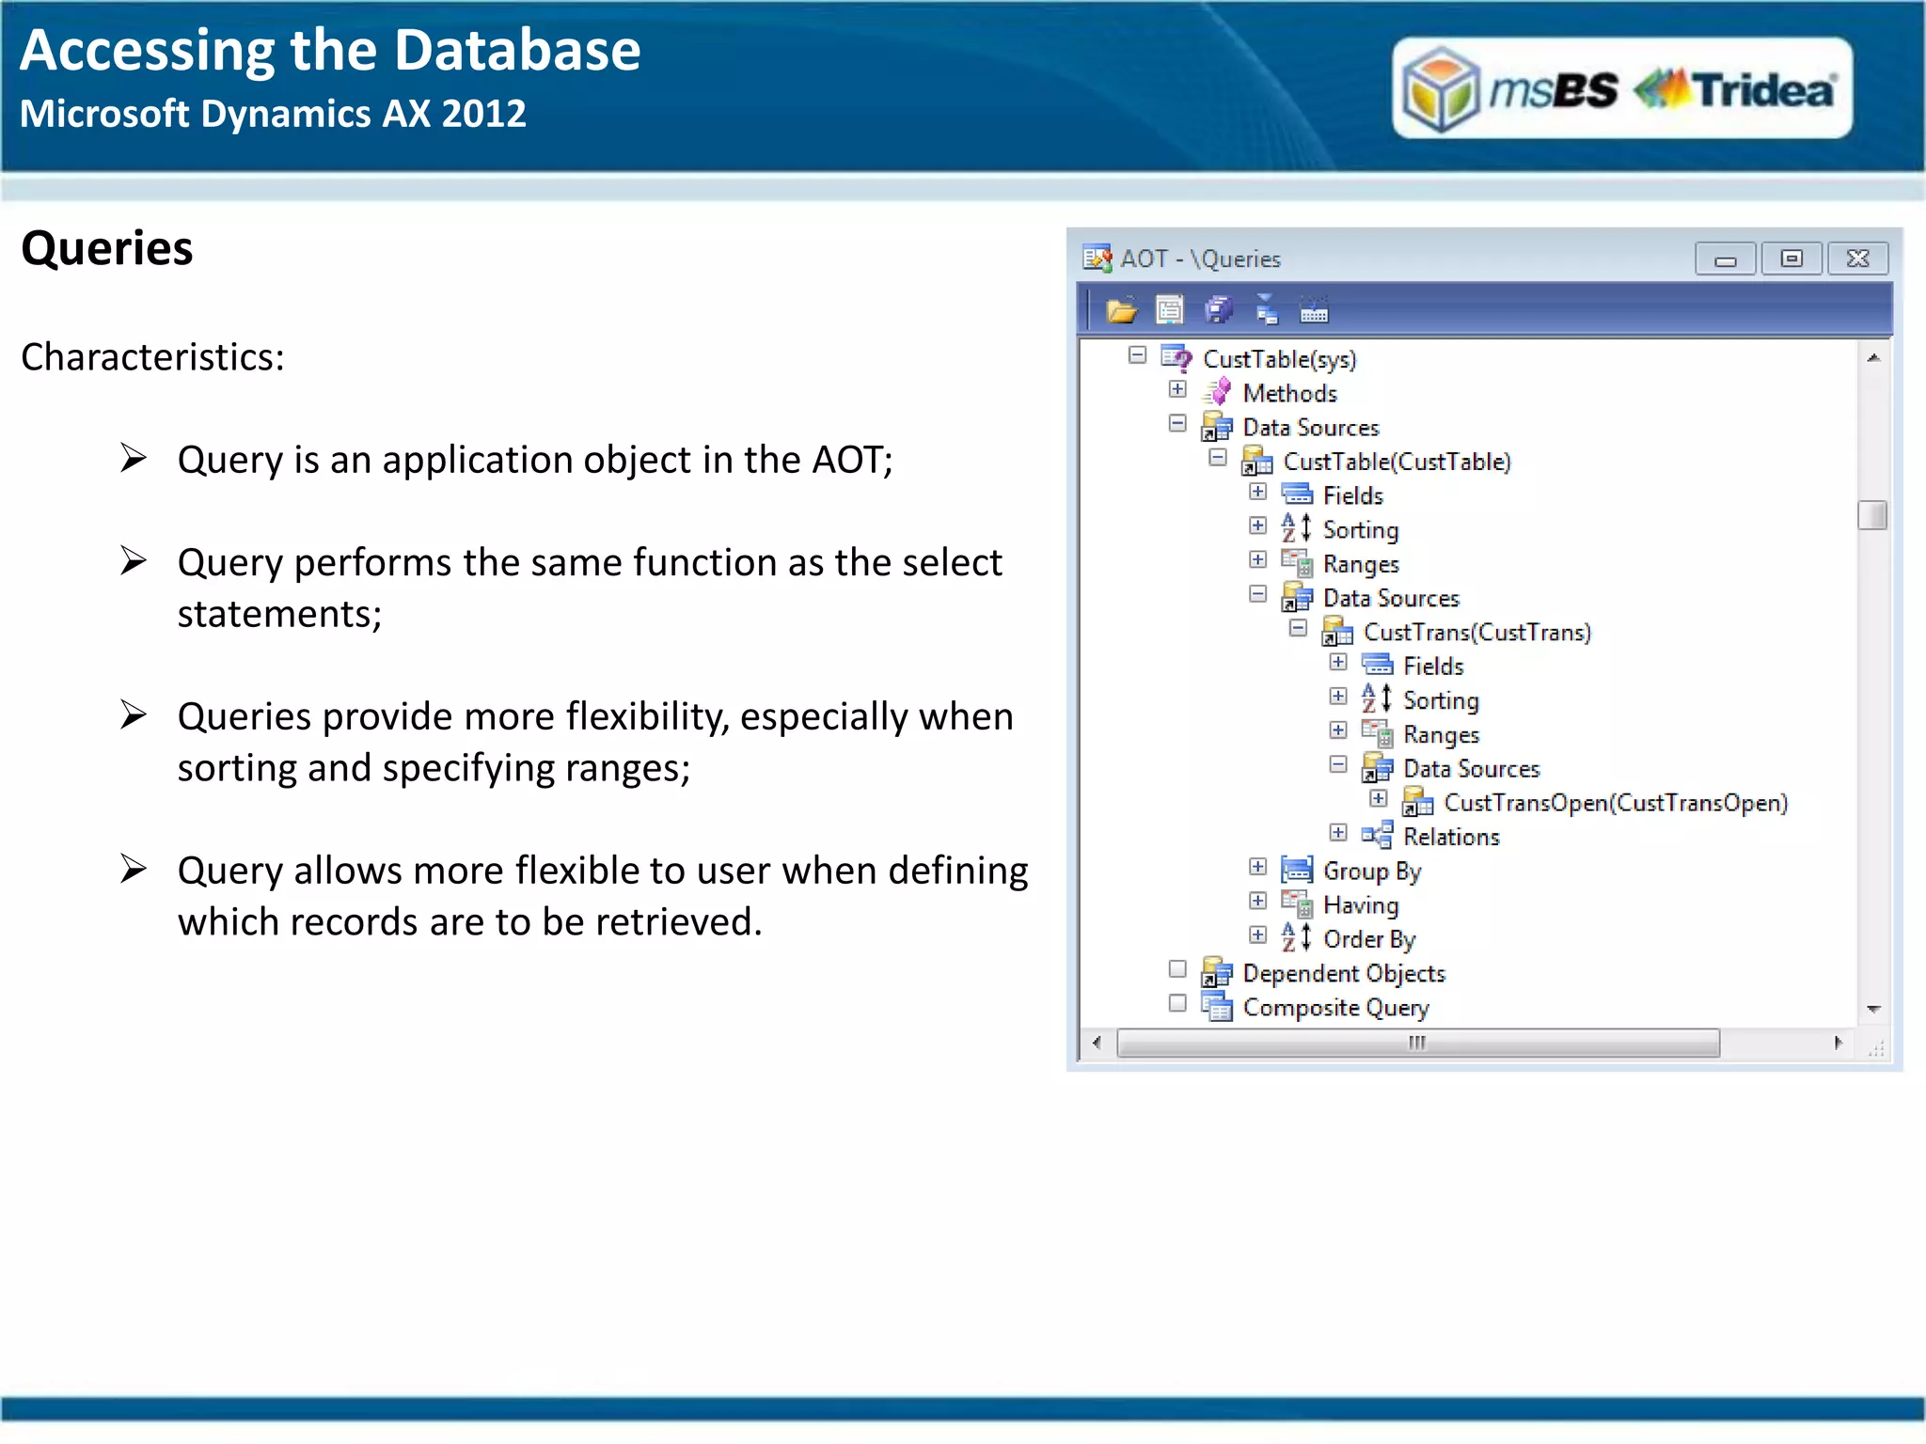The width and height of the screenshot is (1926, 1444).
Task: Click the Sorting A-Z icon under CustTable(CustTable)
Action: [x=1297, y=528]
